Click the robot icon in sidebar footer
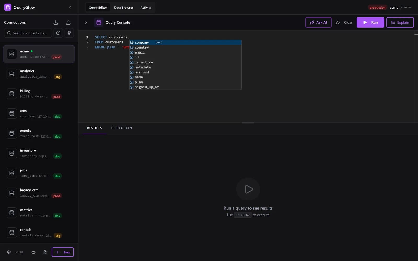The image size is (418, 261). [x=33, y=252]
